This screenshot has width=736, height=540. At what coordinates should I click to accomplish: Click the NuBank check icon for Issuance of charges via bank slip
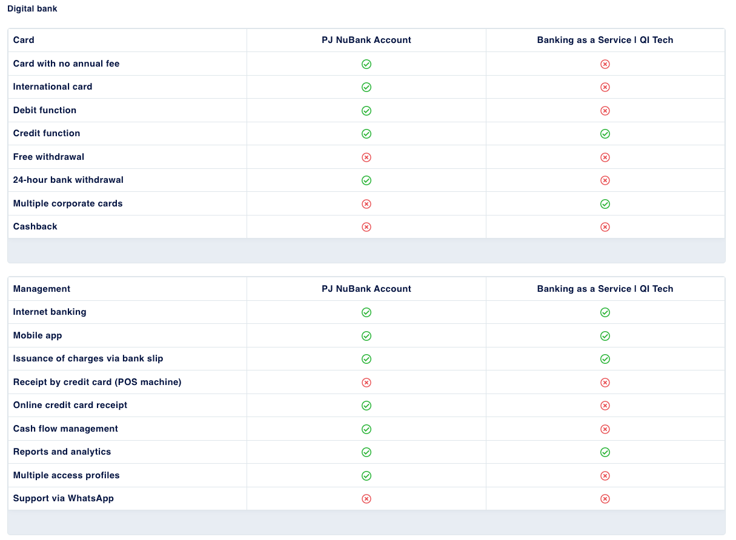366,359
